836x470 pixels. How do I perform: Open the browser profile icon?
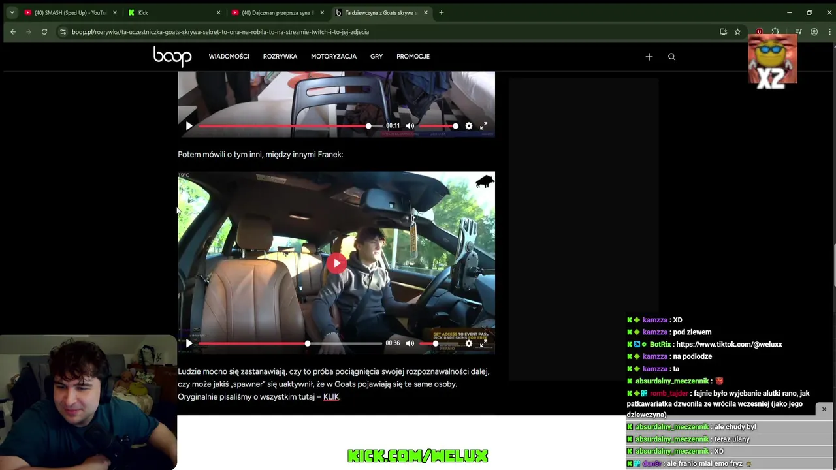(814, 31)
